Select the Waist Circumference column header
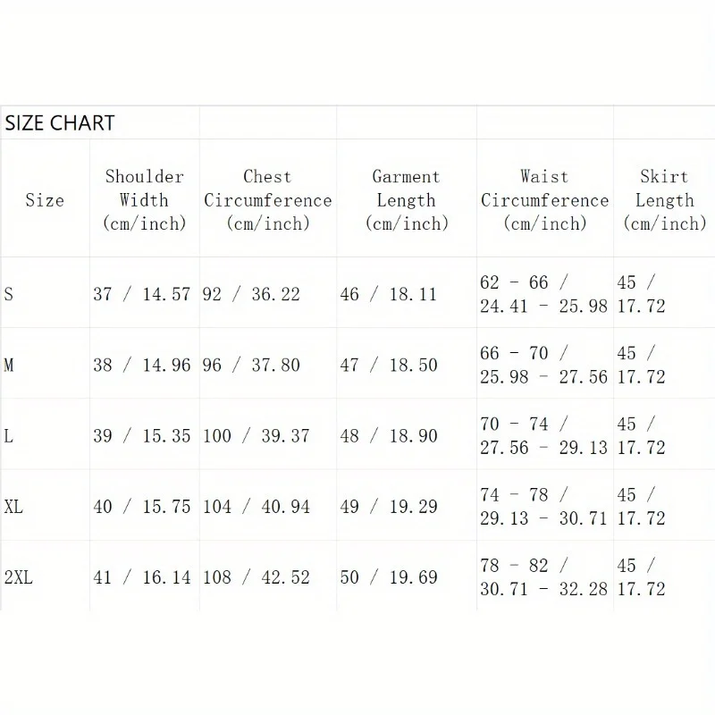The width and height of the screenshot is (715, 715). pos(544,200)
